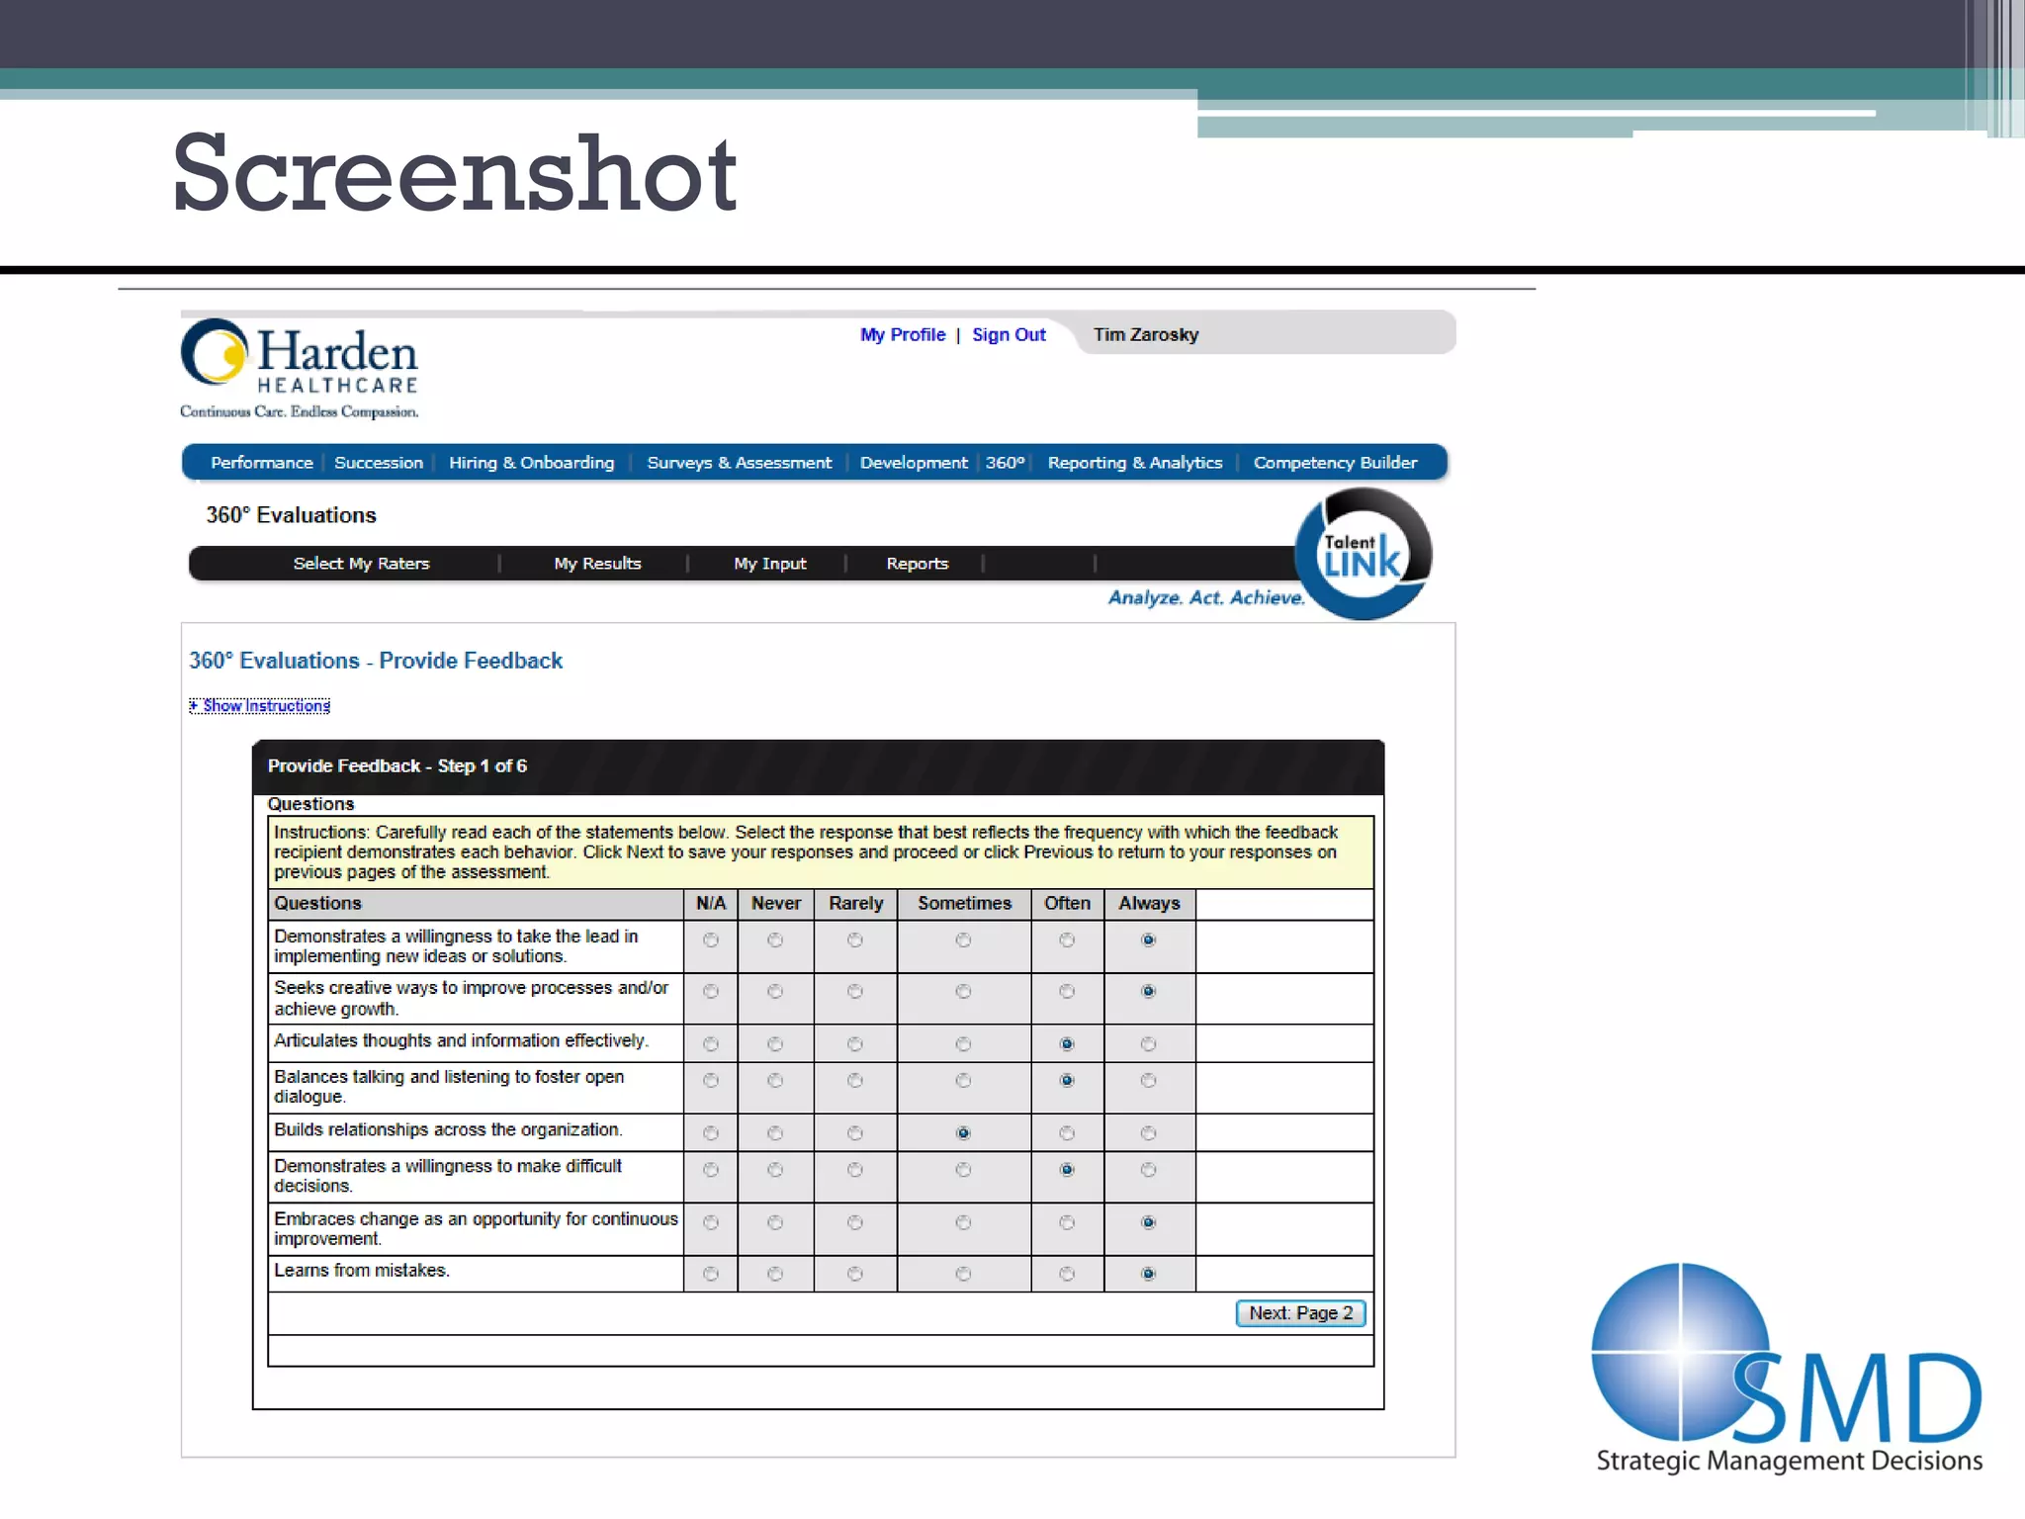Select Always for 'Builds relationships' question

click(1148, 1133)
